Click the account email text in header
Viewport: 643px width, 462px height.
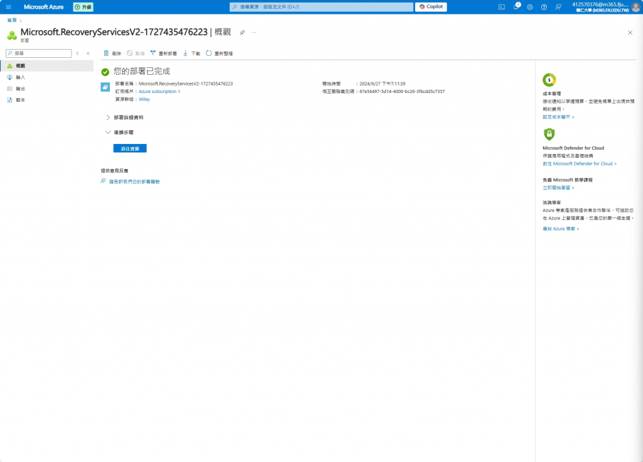click(x=600, y=4)
